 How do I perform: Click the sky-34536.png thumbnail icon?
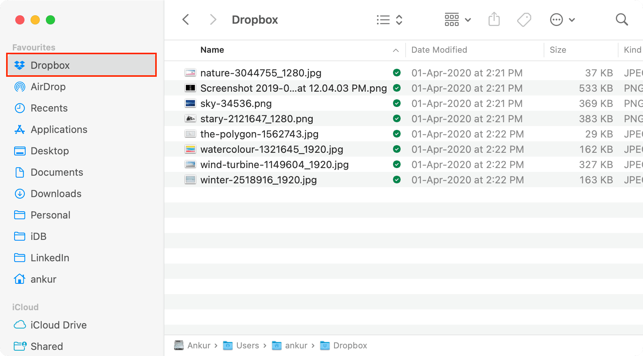tap(190, 103)
